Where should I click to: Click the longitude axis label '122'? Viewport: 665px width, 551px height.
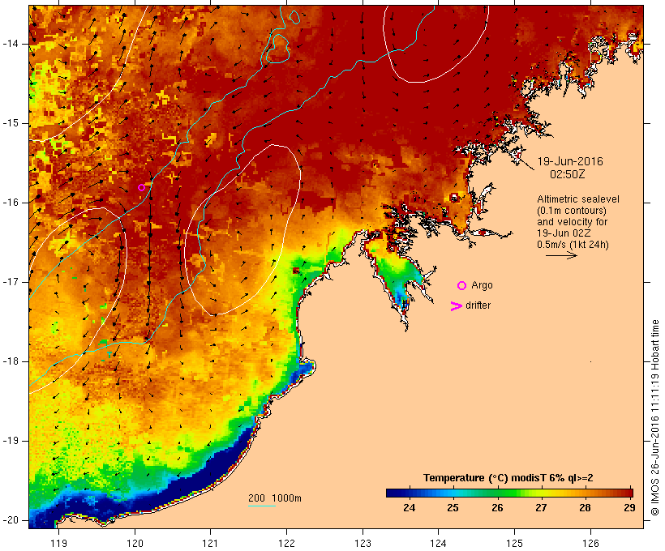(x=286, y=544)
